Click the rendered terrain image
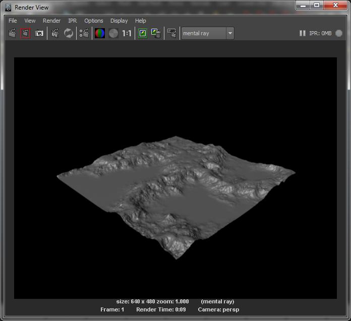 pyautogui.click(x=175, y=178)
